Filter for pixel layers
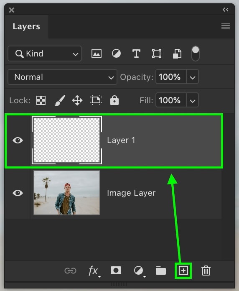The width and height of the screenshot is (239, 291). coord(97,54)
